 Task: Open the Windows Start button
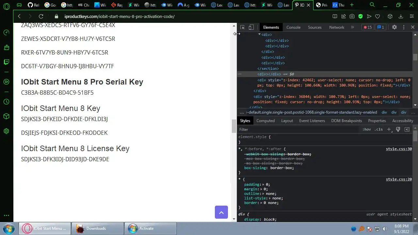tap(9, 228)
